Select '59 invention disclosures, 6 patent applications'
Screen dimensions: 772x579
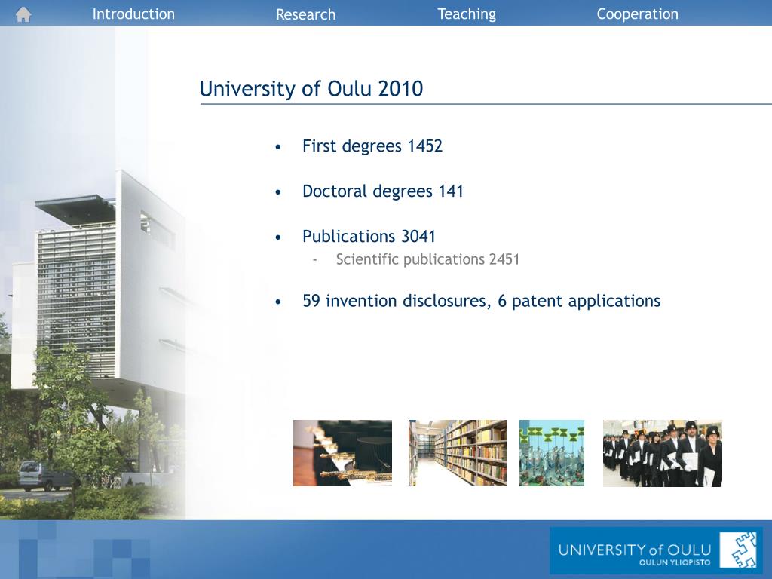(482, 301)
